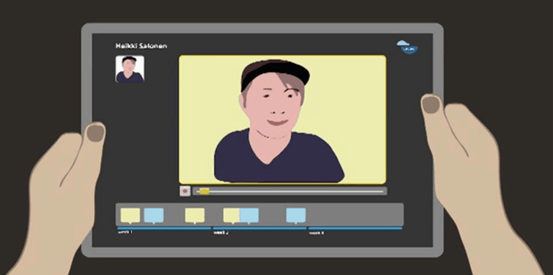553x275 pixels.
Task: Select the name Heikki Salonen
Action: click(x=141, y=46)
